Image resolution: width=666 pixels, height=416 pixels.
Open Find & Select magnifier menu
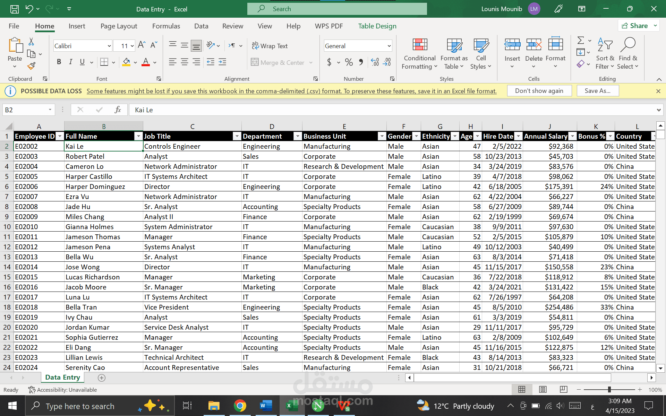pos(628,54)
